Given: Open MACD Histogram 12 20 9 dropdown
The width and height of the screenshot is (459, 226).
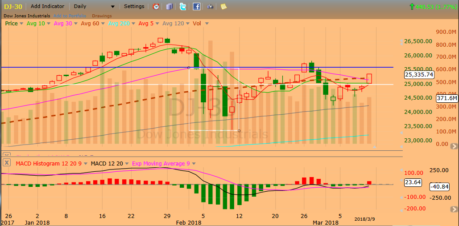Looking at the screenshot, I should pyautogui.click(x=84, y=164).
